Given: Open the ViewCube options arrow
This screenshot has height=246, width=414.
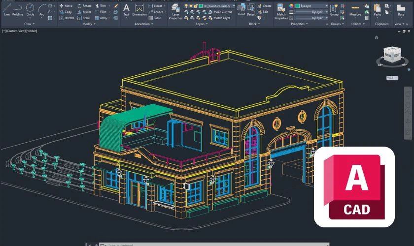Looking at the screenshot, I should [409, 70].
